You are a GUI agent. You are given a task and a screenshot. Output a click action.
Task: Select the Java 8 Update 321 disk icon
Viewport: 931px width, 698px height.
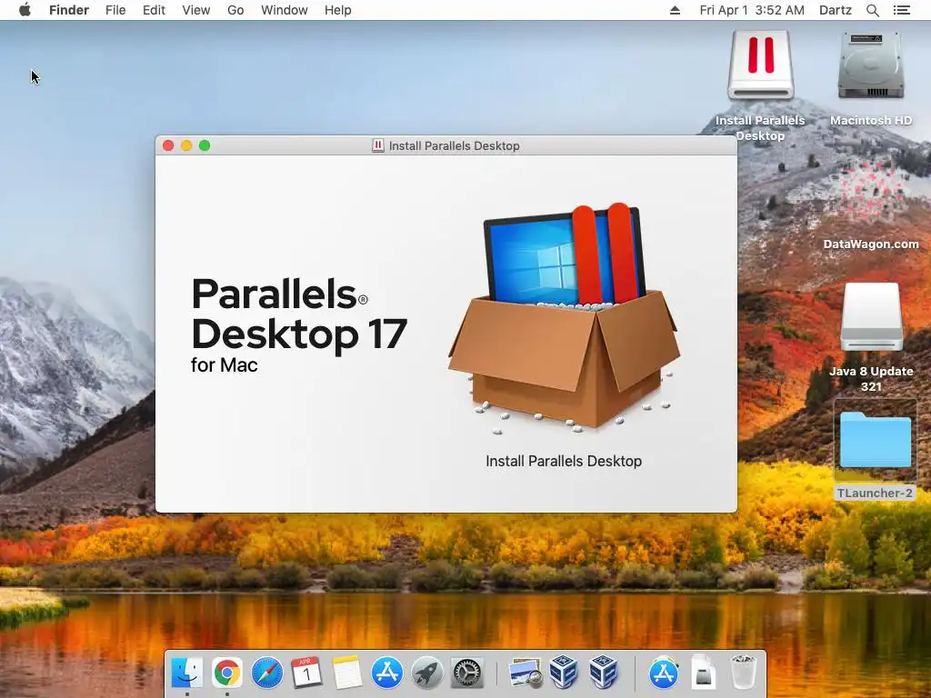(x=872, y=317)
